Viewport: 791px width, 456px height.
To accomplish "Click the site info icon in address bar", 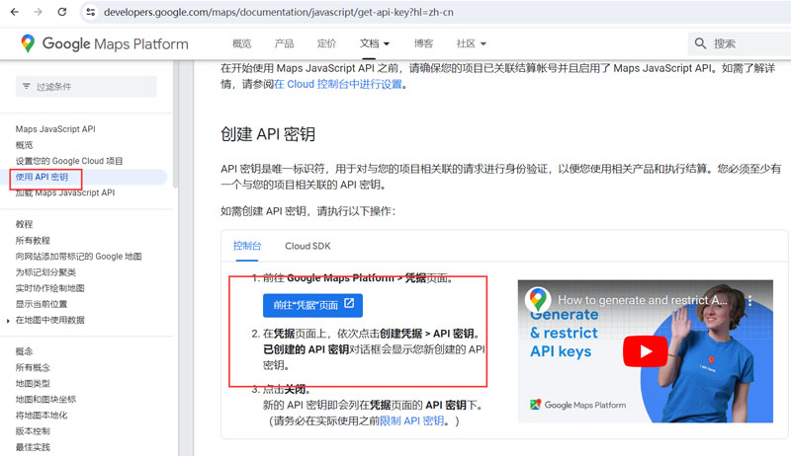I will click(x=90, y=12).
